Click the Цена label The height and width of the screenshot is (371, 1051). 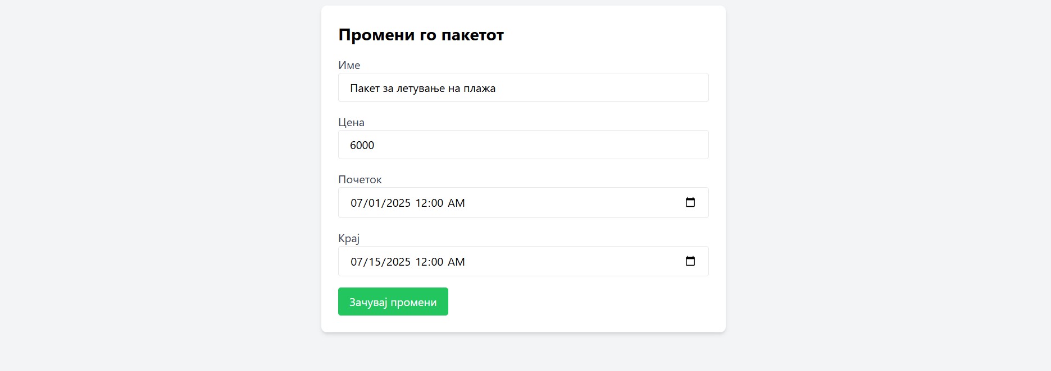(351, 122)
